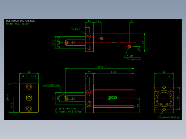Click the 16 dimension in end view
The image size is (186, 139).
[x=169, y=76]
